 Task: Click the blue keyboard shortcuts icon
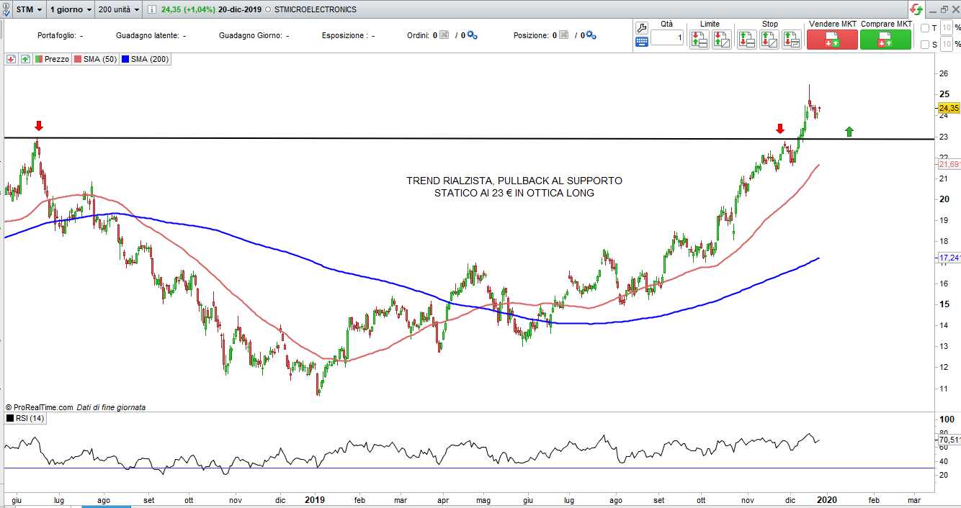click(642, 42)
